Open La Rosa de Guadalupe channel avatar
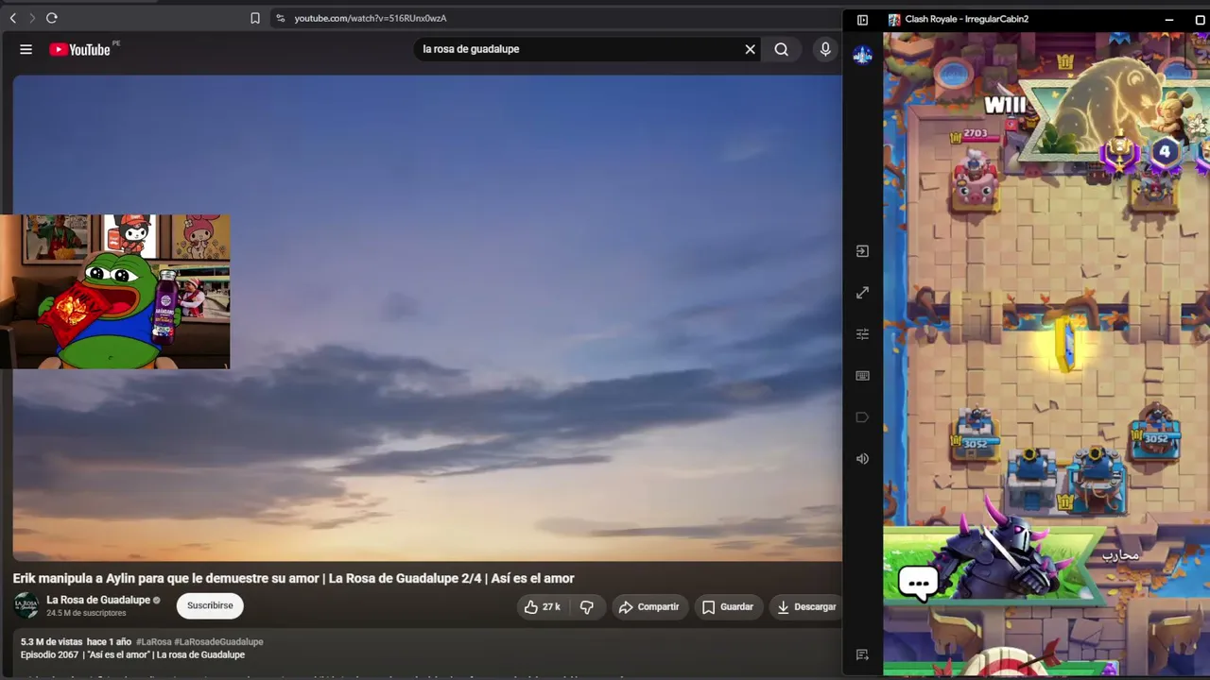Screen dimensions: 1210x680 26,605
